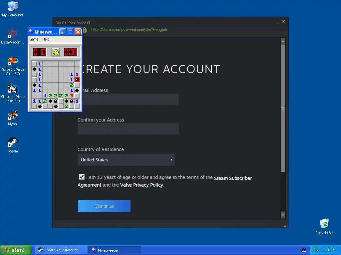The width and height of the screenshot is (341, 255).
Task: Click the Steam page vertical scrollbar thumb
Action: tap(283, 109)
